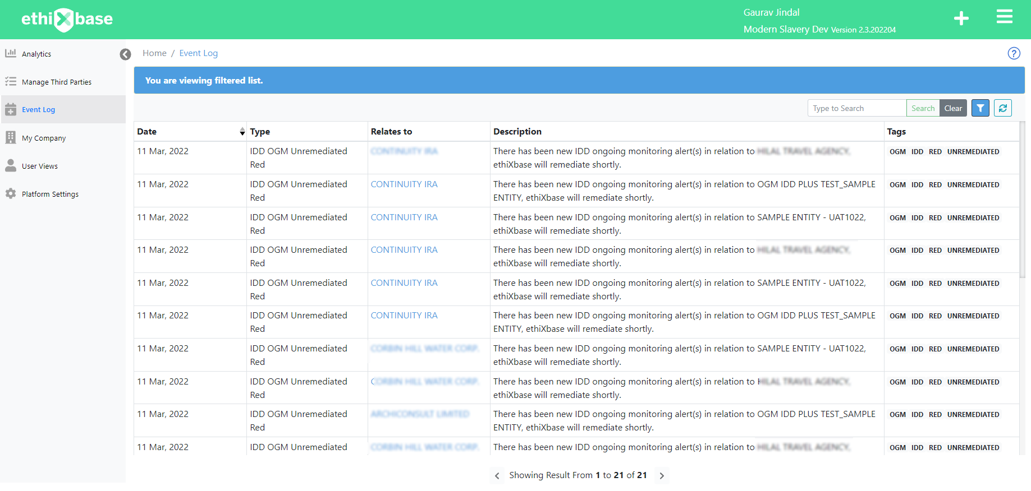Open the help question mark icon
This screenshot has height=491, width=1031.
(1014, 53)
